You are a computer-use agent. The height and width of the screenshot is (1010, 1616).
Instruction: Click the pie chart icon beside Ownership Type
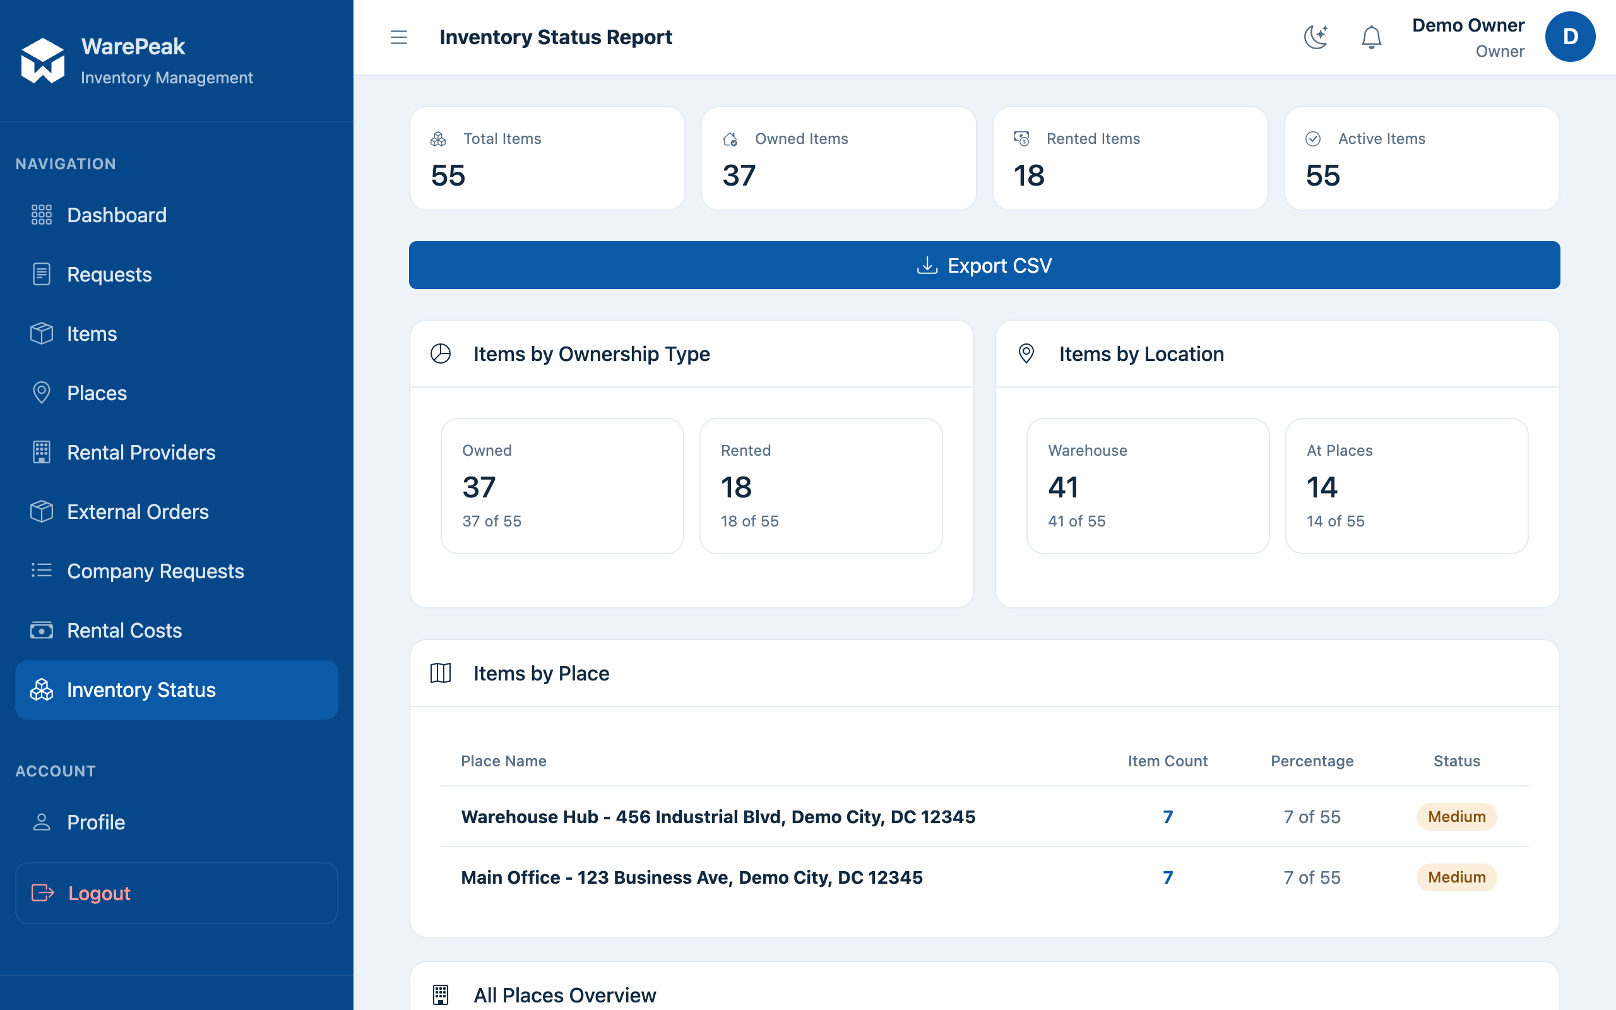tap(441, 353)
